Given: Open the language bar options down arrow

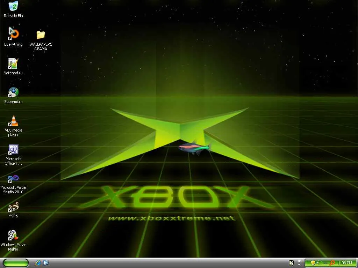Looking at the screenshot, I should (299, 265).
